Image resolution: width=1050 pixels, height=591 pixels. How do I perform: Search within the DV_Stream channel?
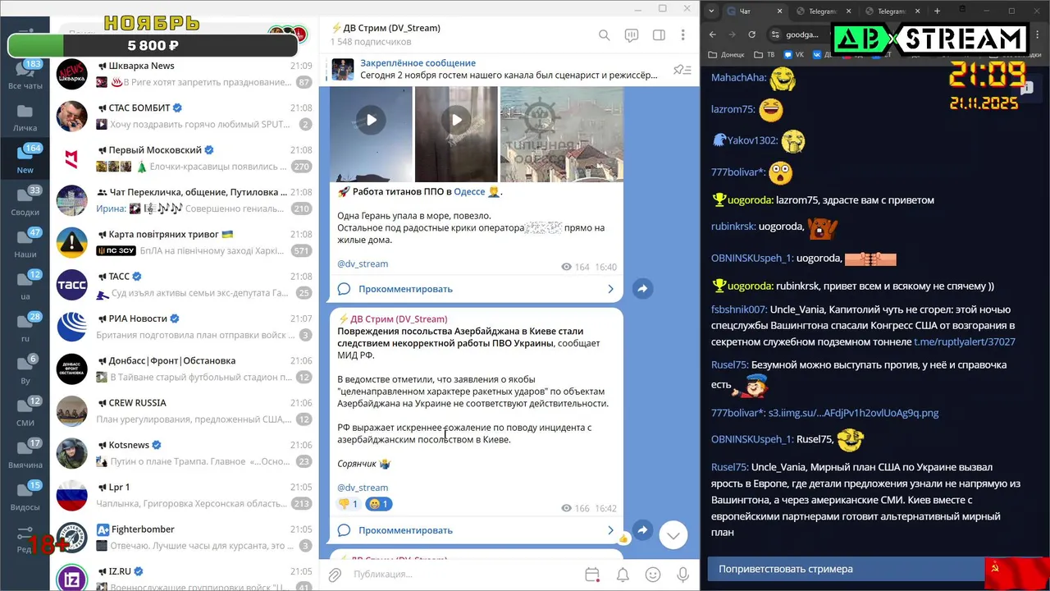pos(604,35)
